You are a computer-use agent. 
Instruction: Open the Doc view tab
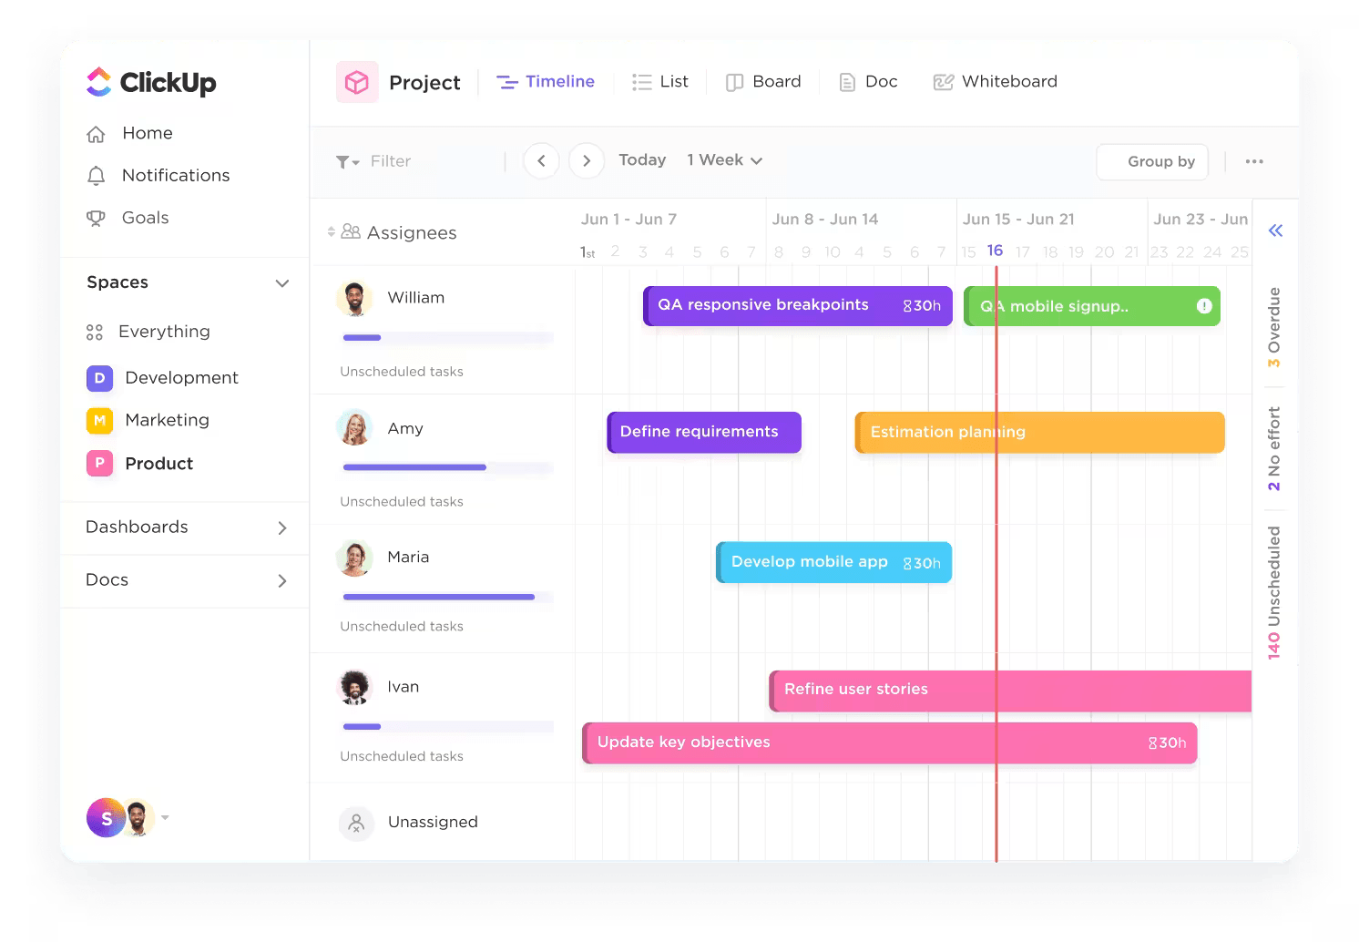pos(867,82)
